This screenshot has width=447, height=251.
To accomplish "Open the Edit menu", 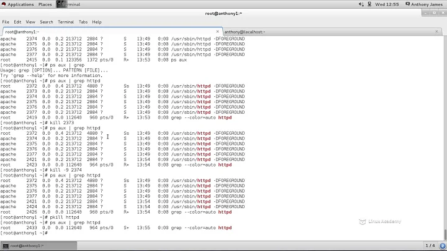I will click(x=17, y=22).
